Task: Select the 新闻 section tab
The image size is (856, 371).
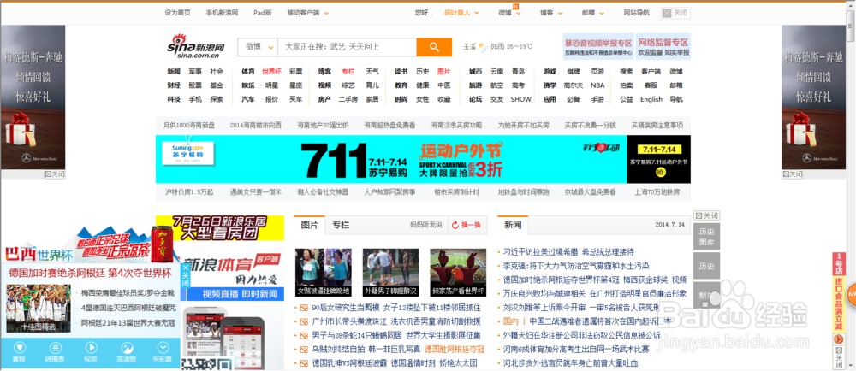Action: click(x=513, y=225)
